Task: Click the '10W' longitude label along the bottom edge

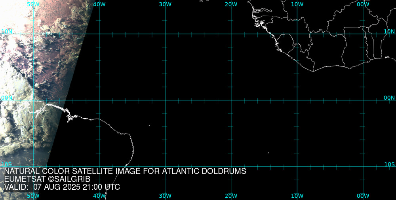Action: (297, 196)
